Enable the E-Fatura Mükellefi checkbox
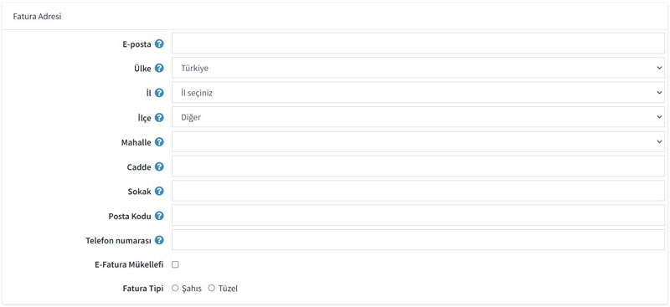The image size is (670, 307). coord(175,264)
